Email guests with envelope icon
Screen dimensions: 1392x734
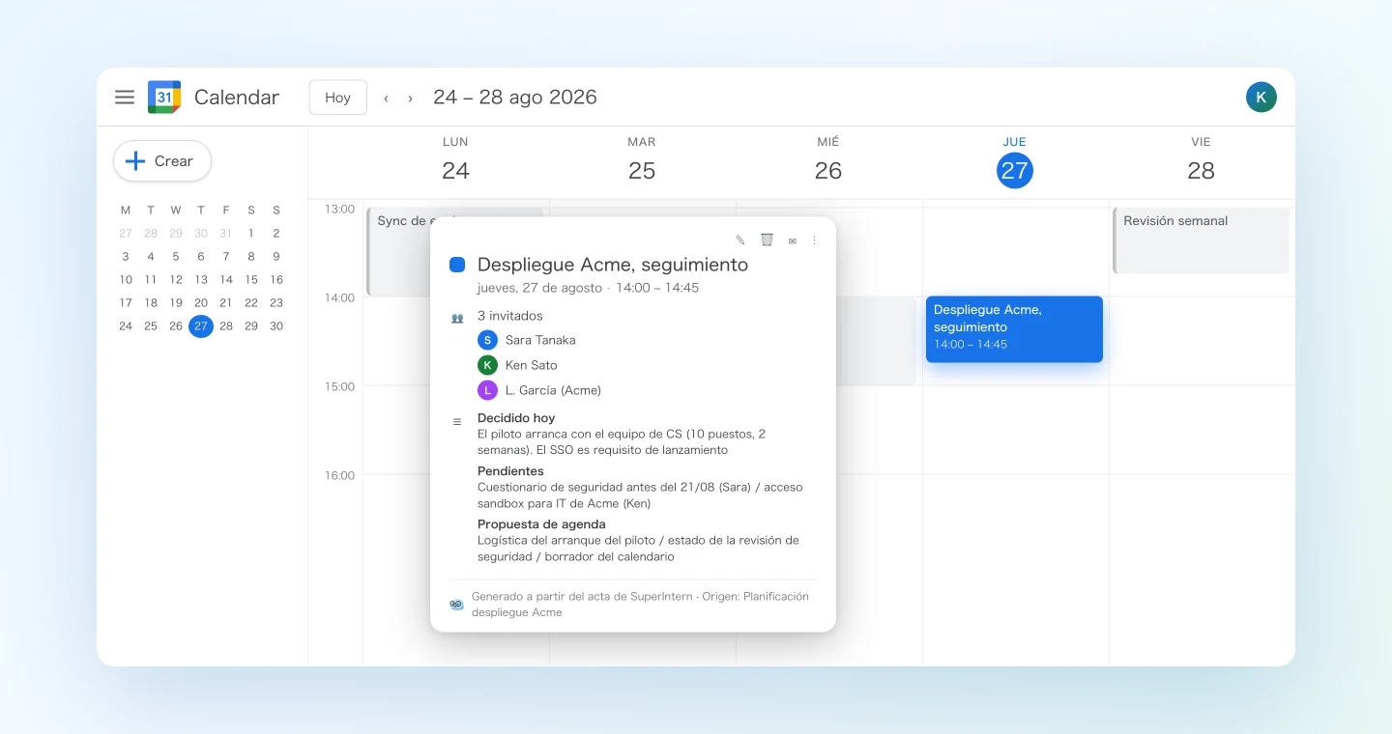coord(792,240)
